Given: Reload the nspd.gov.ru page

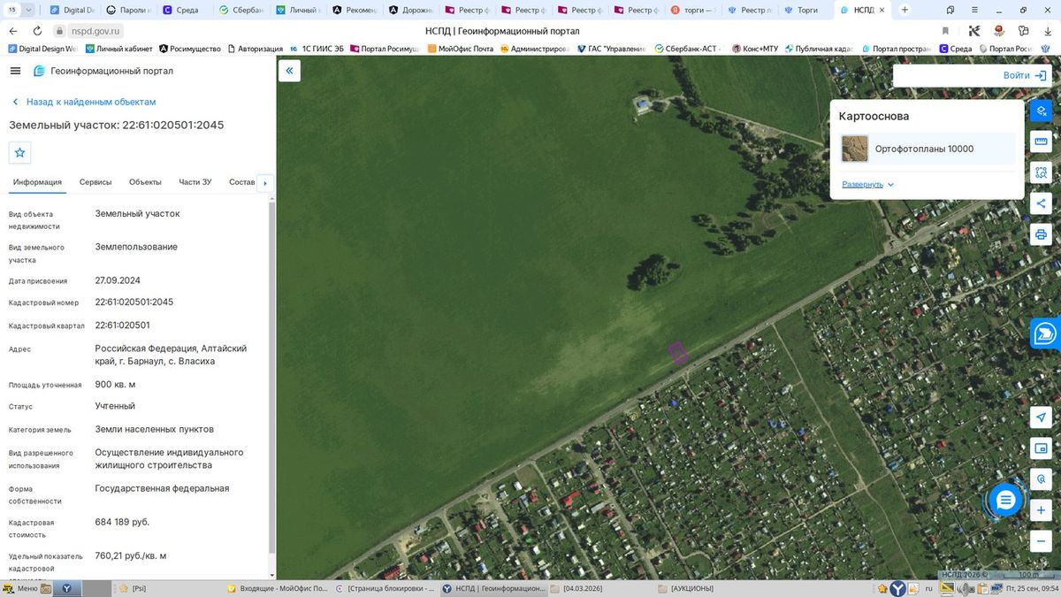Looking at the screenshot, I should pos(36,31).
